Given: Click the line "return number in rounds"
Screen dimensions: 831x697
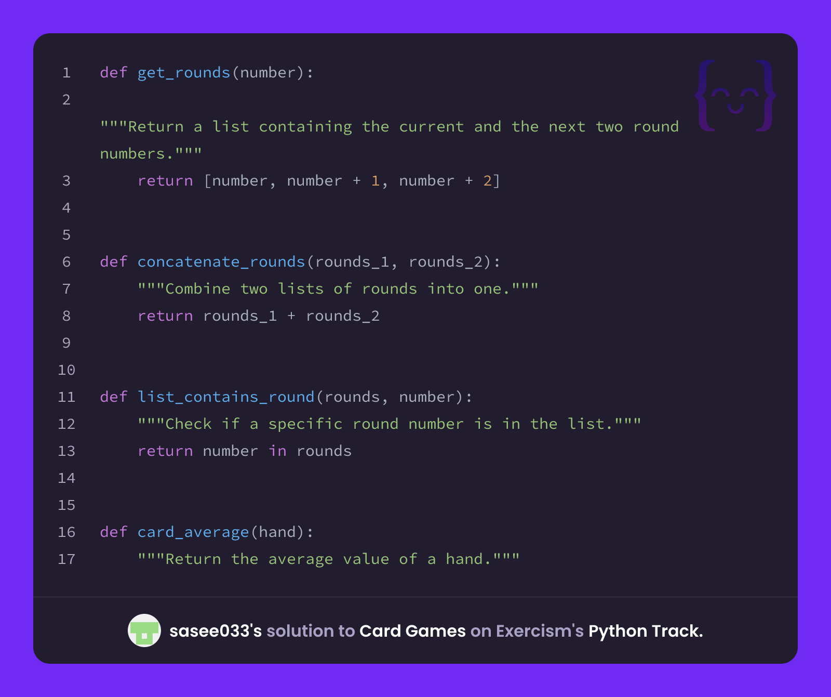Looking at the screenshot, I should pos(245,451).
